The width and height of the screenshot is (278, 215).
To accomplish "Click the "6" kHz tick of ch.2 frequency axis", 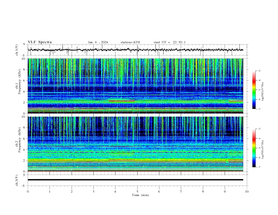I will (25, 139).
